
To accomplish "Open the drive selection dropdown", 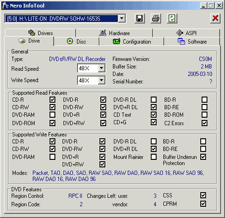I will coord(122,19).
